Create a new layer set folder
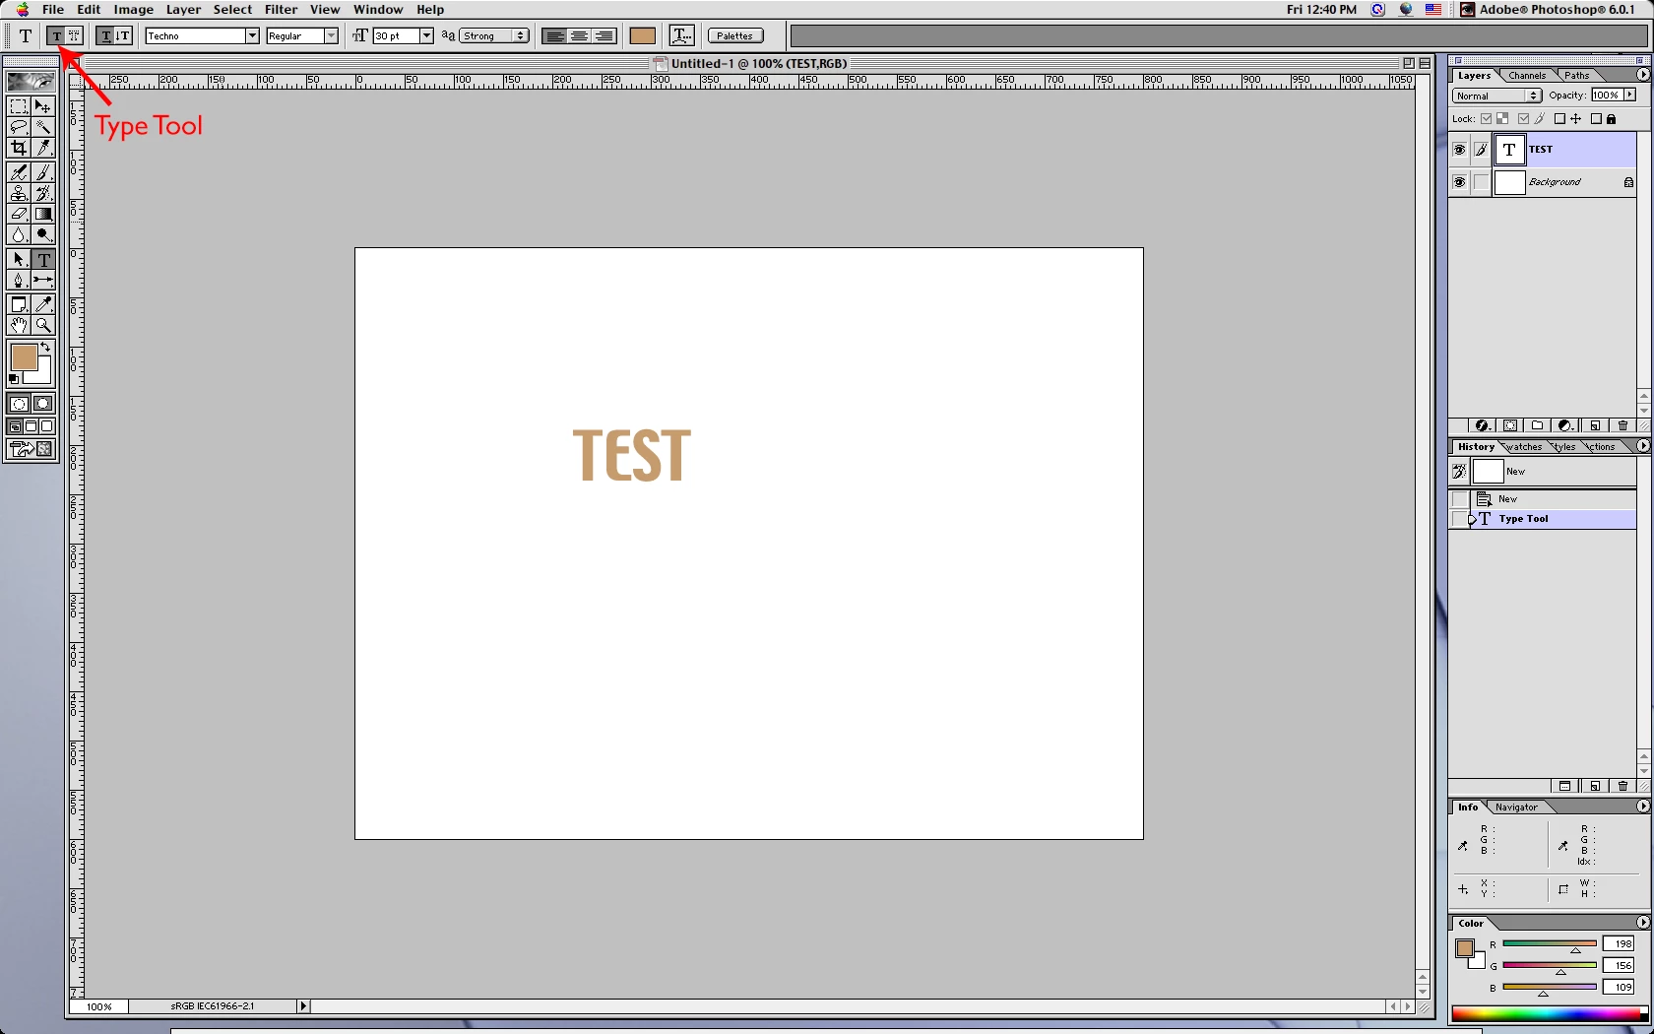The width and height of the screenshot is (1654, 1034). click(1538, 425)
